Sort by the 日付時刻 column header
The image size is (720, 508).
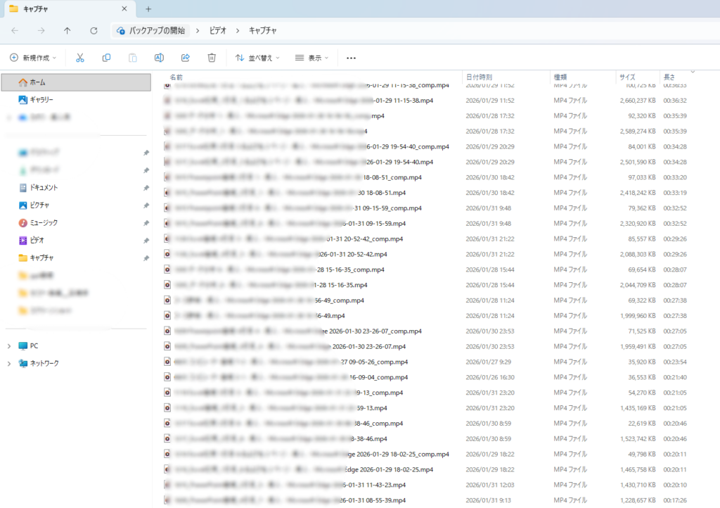coord(479,77)
